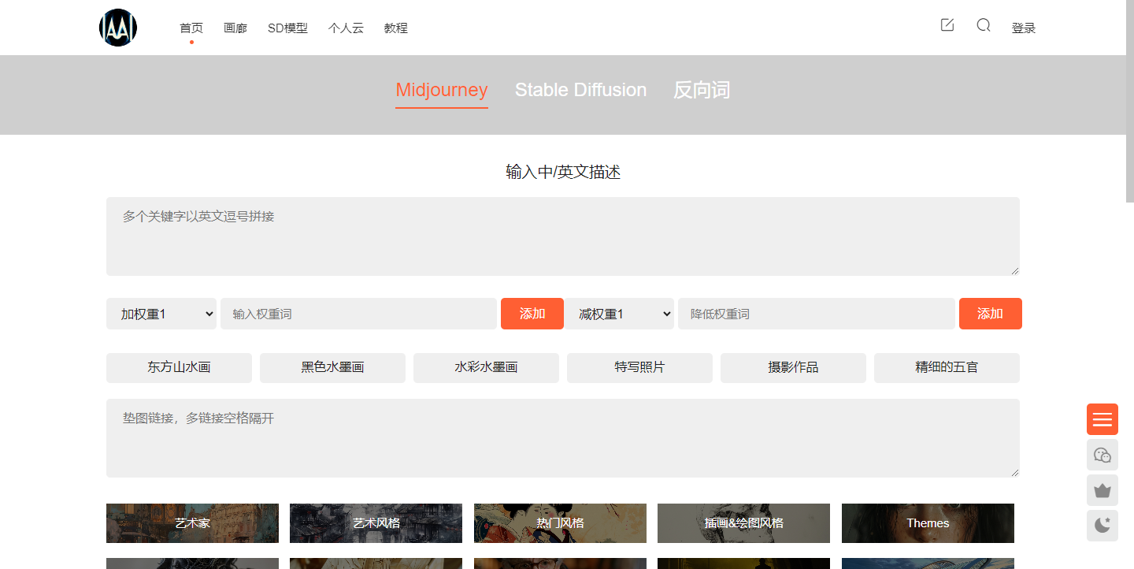This screenshot has width=1134, height=569.
Task: Click the 输入中/英文描述 heading
Action: tap(563, 172)
